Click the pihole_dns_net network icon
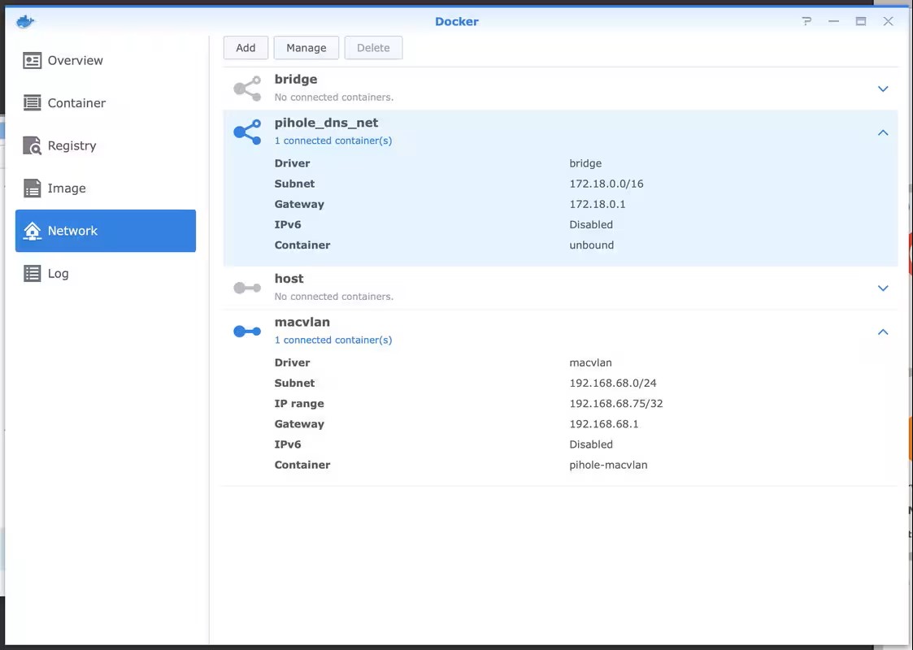This screenshot has width=913, height=650. click(247, 132)
